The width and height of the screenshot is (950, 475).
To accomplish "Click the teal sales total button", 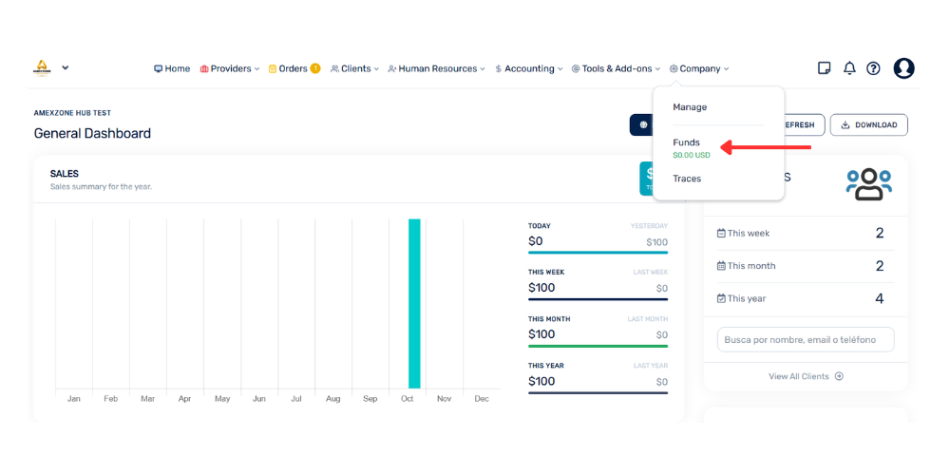I will (646, 179).
